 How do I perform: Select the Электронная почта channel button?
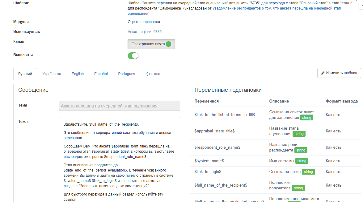(x=151, y=44)
